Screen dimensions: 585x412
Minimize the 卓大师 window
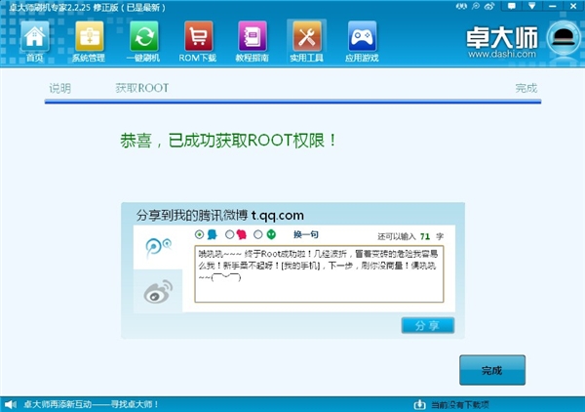click(x=553, y=7)
